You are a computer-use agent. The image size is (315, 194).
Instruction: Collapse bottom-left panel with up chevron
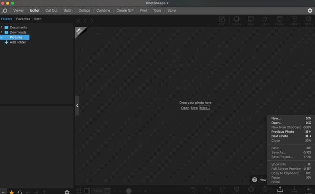coord(3,192)
